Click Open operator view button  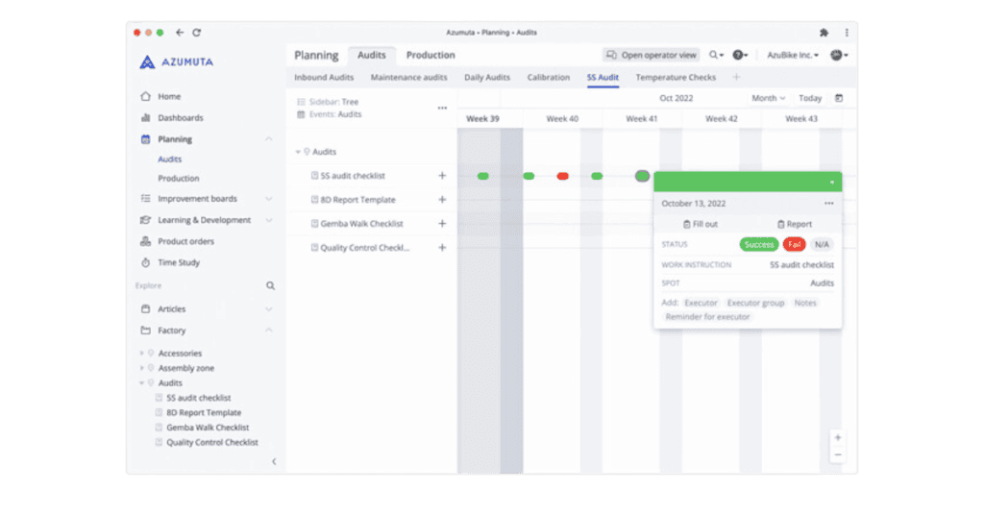(x=652, y=55)
